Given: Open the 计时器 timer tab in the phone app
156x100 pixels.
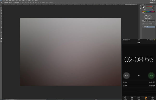Looking at the screenshot, I should click(153, 98).
